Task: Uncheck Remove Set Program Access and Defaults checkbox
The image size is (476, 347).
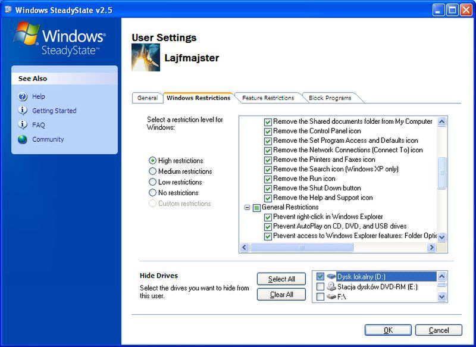Action: (268, 141)
